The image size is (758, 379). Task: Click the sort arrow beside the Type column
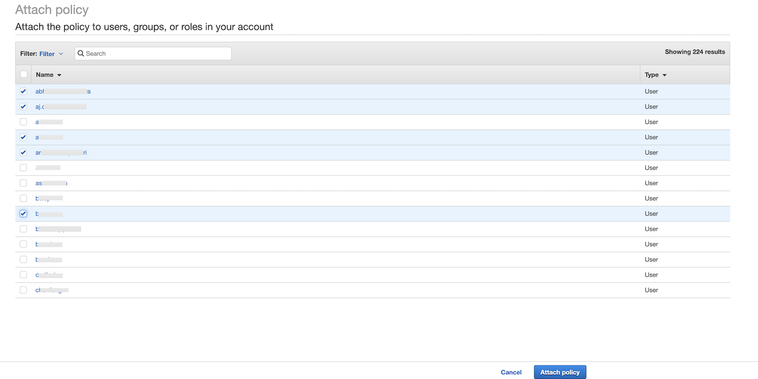(664, 75)
